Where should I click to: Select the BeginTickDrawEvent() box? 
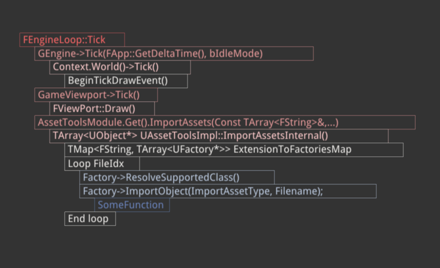coord(118,81)
